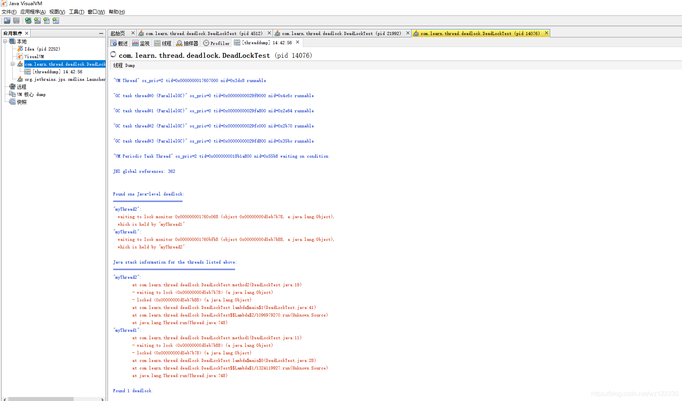682x401 pixels.
Task: Open the 抽样器 sampler subtab
Action: tap(187, 43)
